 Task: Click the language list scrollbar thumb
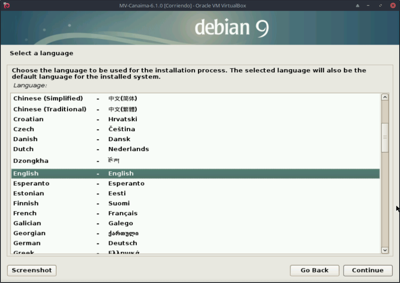click(385, 137)
